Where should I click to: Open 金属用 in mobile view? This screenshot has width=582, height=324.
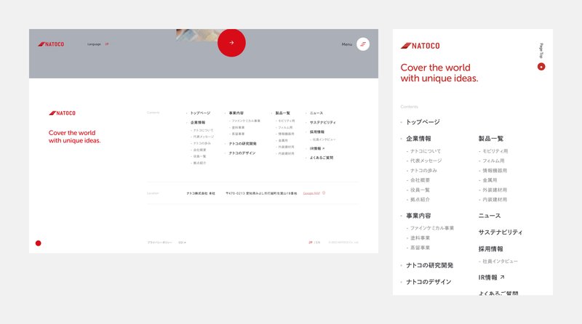click(x=490, y=180)
